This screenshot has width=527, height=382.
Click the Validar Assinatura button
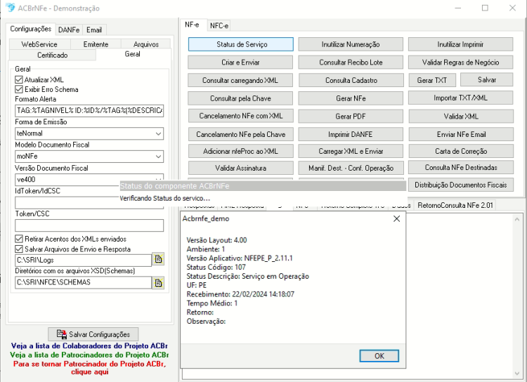click(x=240, y=168)
